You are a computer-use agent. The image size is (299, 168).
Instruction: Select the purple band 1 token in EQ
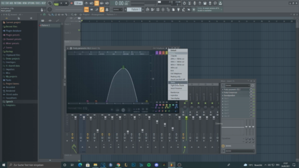[x=157, y=53]
